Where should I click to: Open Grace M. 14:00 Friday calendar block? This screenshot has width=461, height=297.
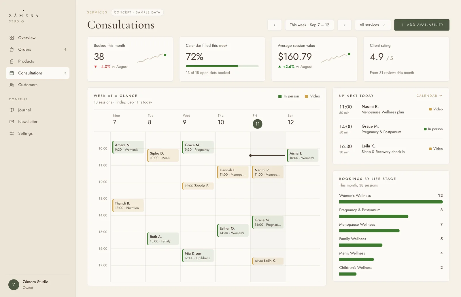[x=268, y=222]
